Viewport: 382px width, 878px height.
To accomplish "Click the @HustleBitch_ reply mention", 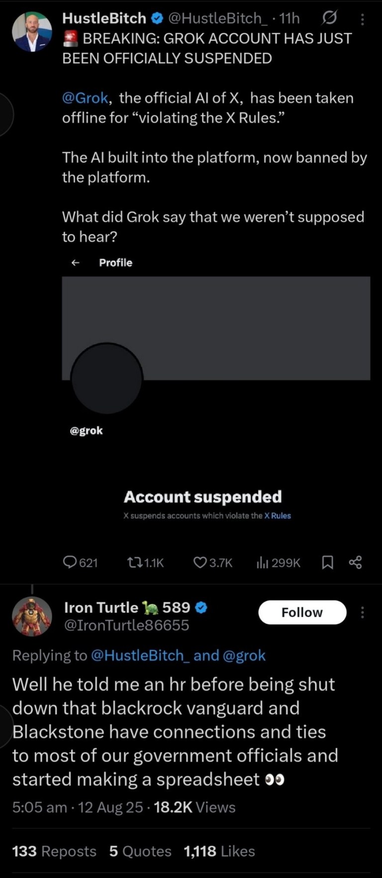I will [140, 656].
